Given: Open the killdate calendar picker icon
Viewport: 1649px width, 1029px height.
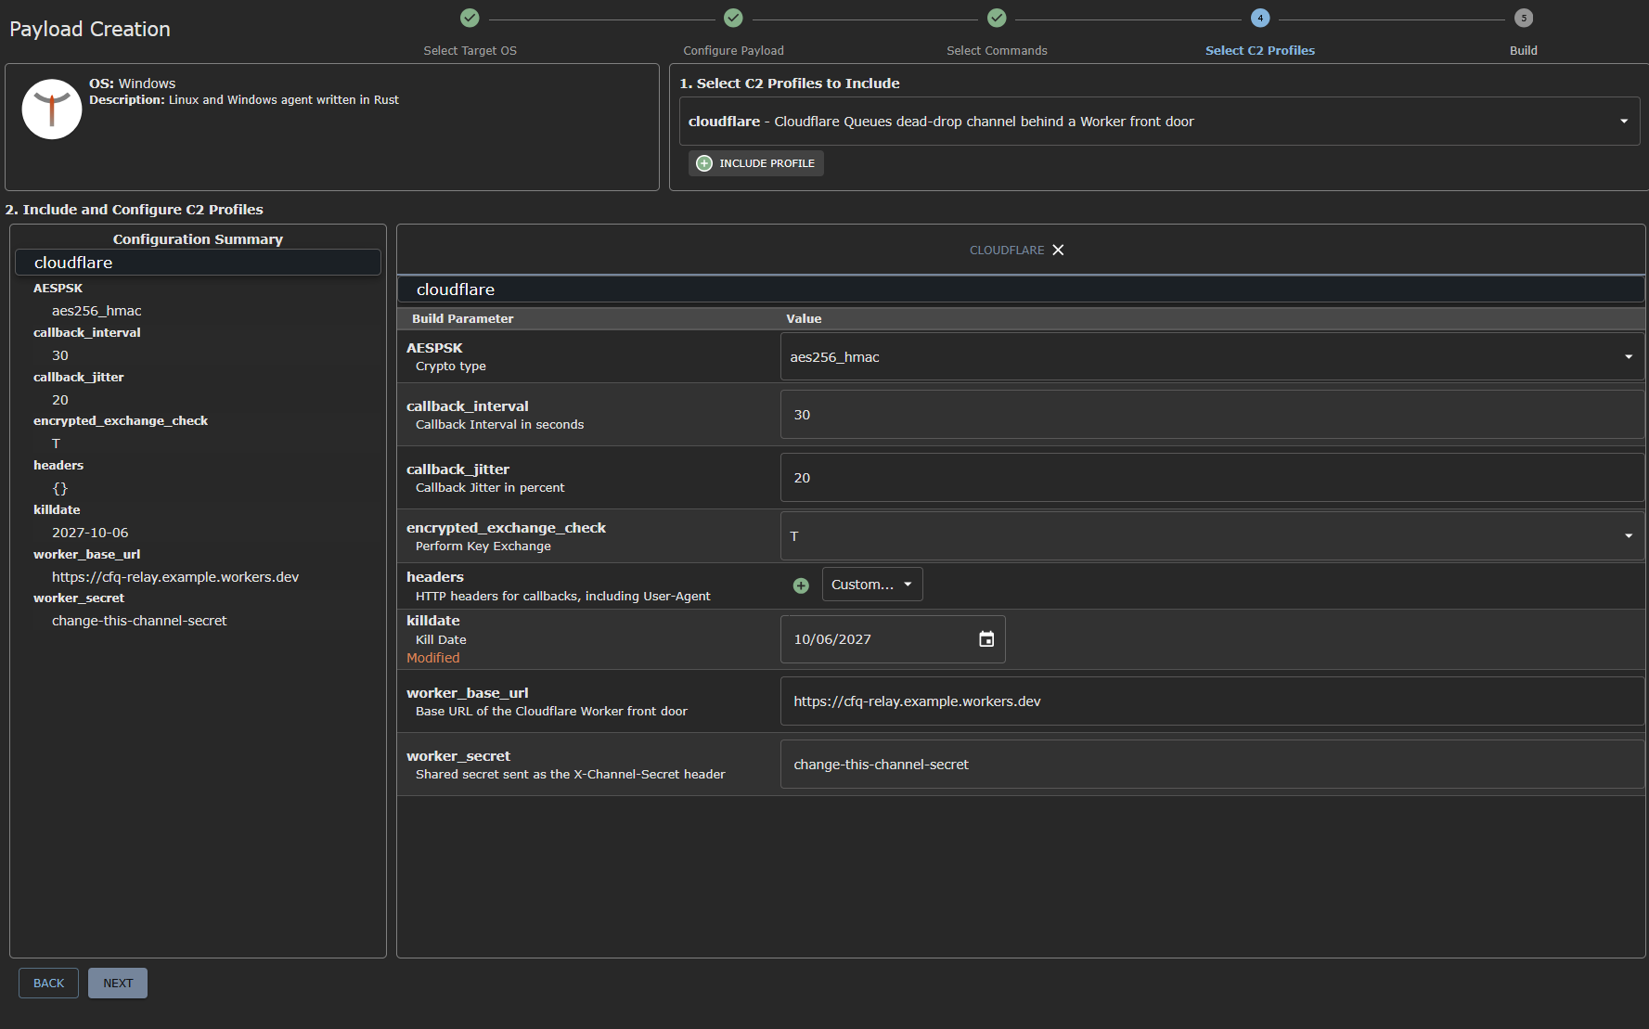Looking at the screenshot, I should pos(986,639).
